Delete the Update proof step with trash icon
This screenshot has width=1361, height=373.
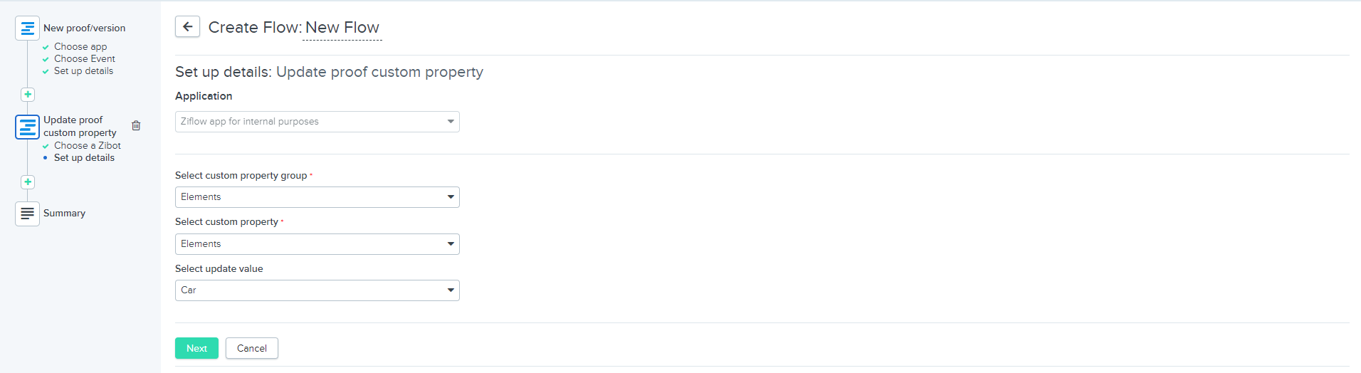(136, 125)
